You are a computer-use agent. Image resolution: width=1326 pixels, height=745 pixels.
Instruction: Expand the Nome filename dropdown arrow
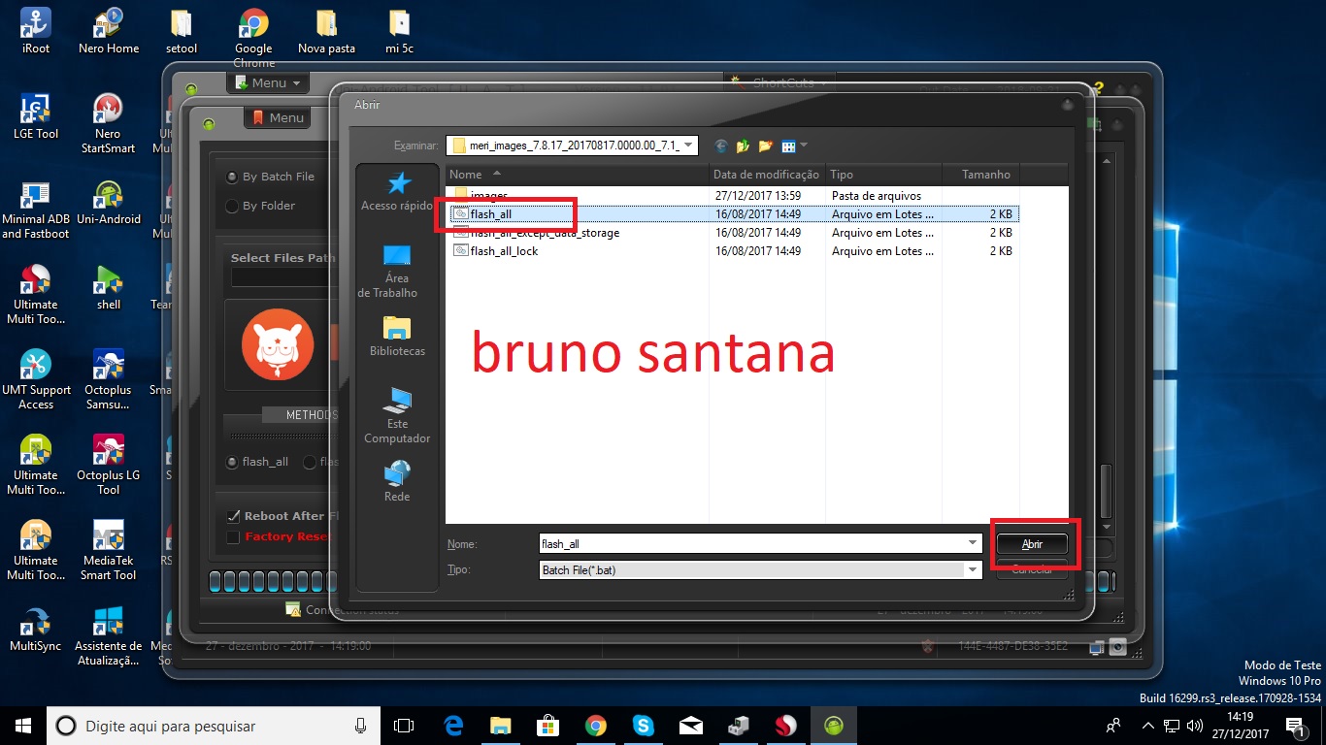tap(973, 543)
